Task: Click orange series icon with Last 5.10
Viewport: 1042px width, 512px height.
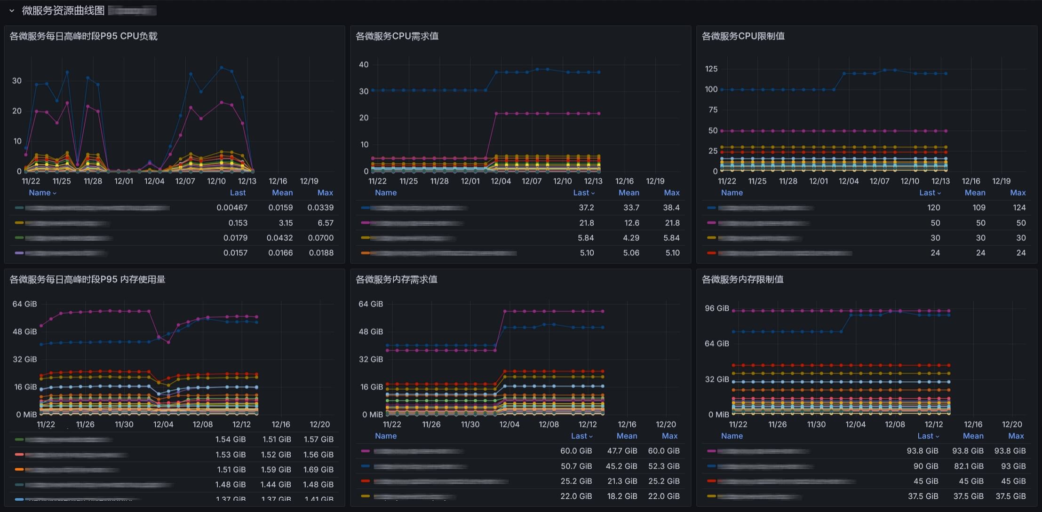Action: click(366, 253)
